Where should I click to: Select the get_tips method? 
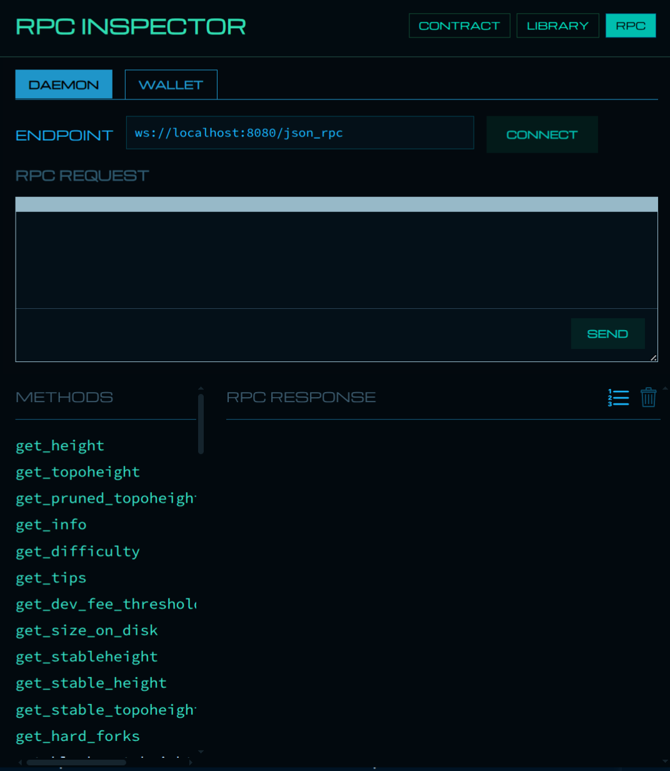click(51, 578)
